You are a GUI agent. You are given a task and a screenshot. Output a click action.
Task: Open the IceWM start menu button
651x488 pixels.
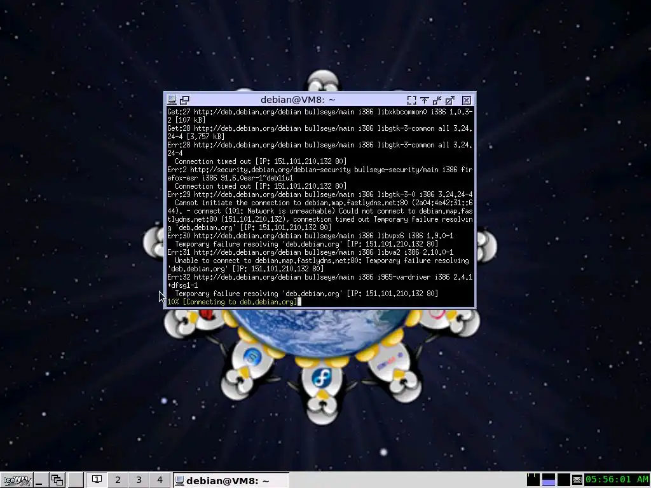tap(17, 480)
